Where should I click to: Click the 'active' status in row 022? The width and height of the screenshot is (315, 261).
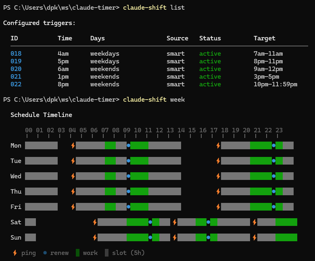(x=210, y=84)
